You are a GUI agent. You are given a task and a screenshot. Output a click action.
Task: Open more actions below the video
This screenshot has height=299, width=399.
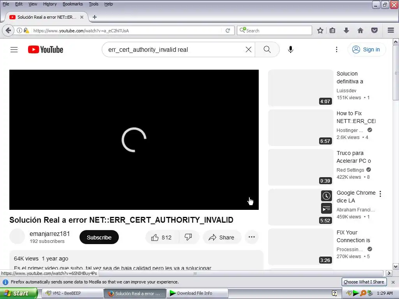252,237
